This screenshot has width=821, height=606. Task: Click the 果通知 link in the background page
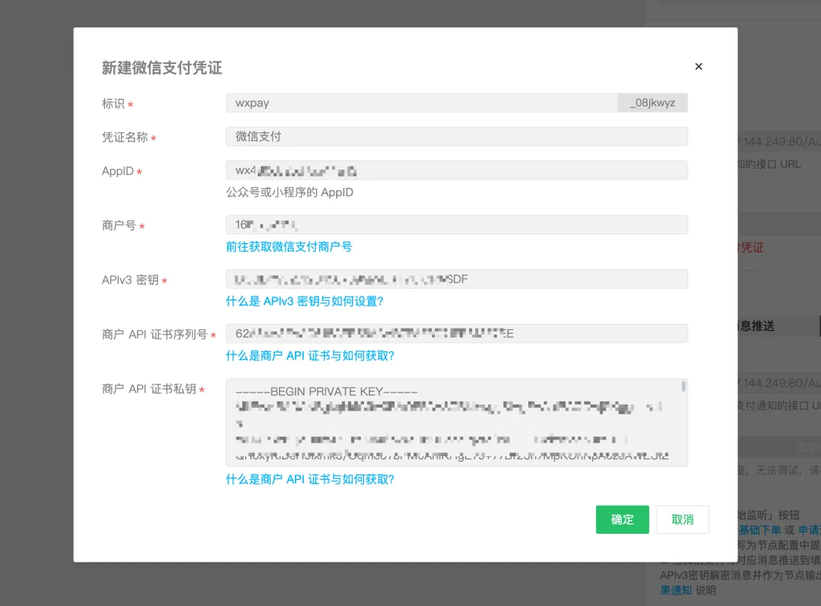pos(676,590)
